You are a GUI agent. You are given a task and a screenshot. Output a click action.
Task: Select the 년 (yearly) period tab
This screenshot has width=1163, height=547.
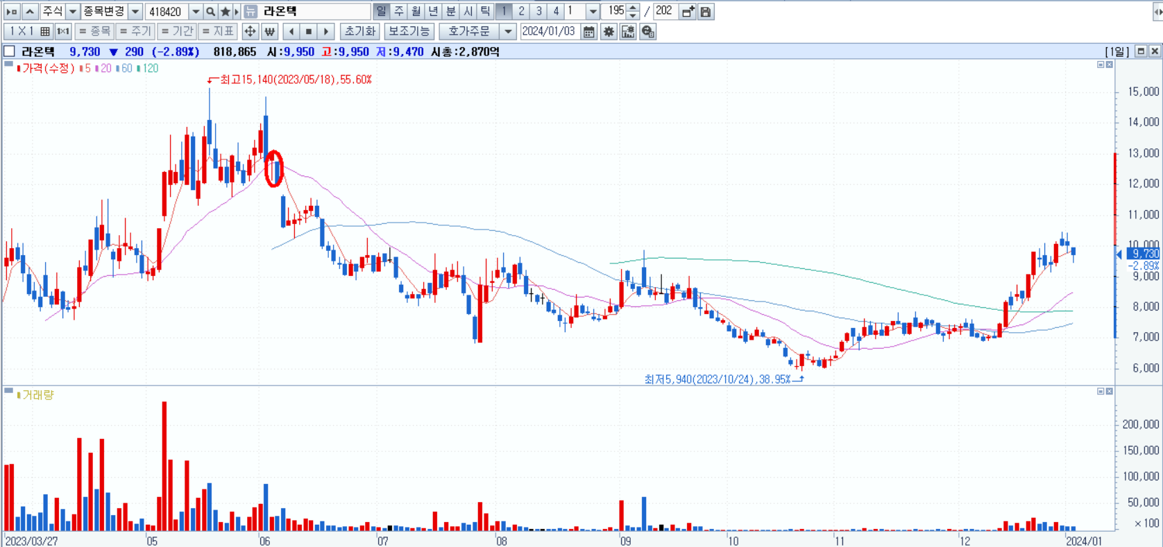point(433,11)
